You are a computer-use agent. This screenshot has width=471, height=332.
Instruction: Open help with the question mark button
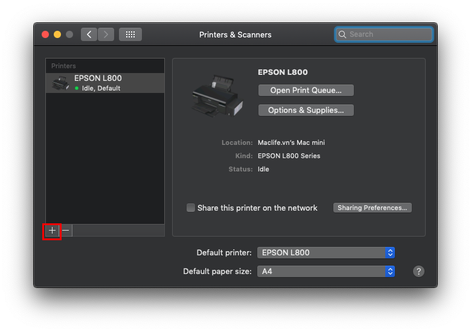418,272
